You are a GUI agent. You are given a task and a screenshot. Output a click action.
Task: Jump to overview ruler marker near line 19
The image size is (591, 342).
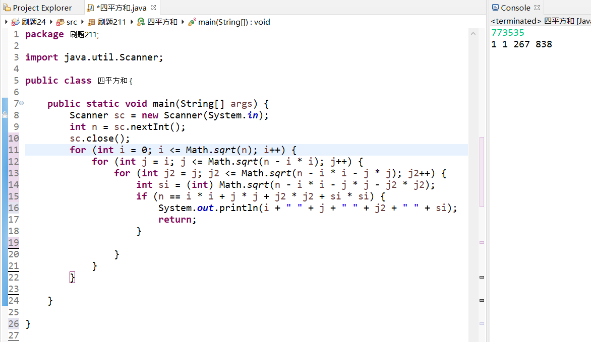[x=482, y=243]
